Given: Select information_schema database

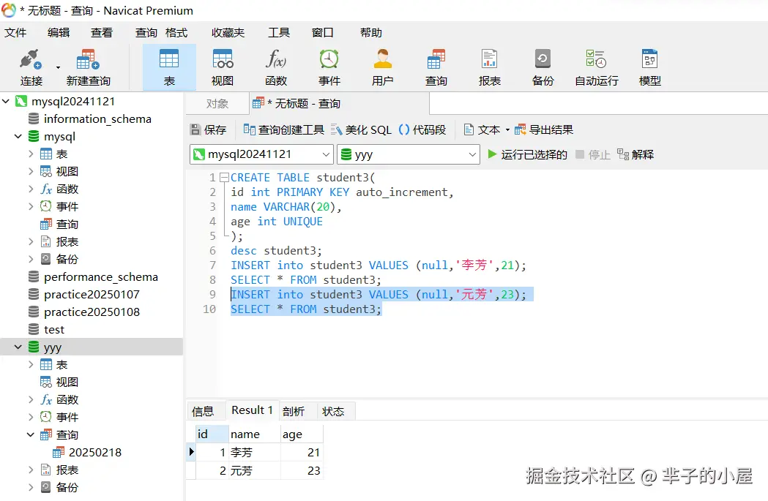Looking at the screenshot, I should point(97,119).
